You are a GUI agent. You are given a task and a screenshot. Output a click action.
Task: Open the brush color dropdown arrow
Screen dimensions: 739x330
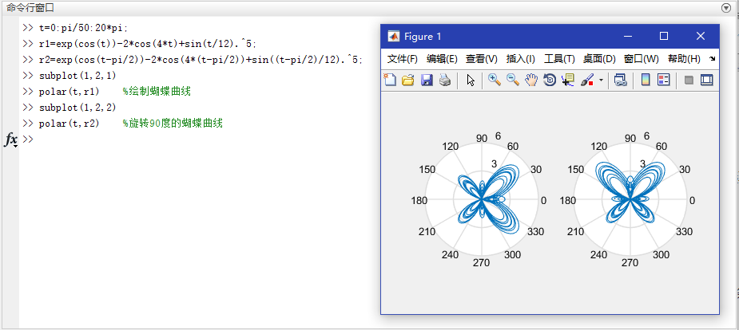pyautogui.click(x=601, y=81)
